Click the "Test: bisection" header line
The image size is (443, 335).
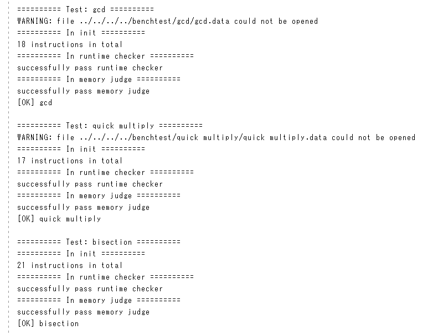[x=99, y=242]
